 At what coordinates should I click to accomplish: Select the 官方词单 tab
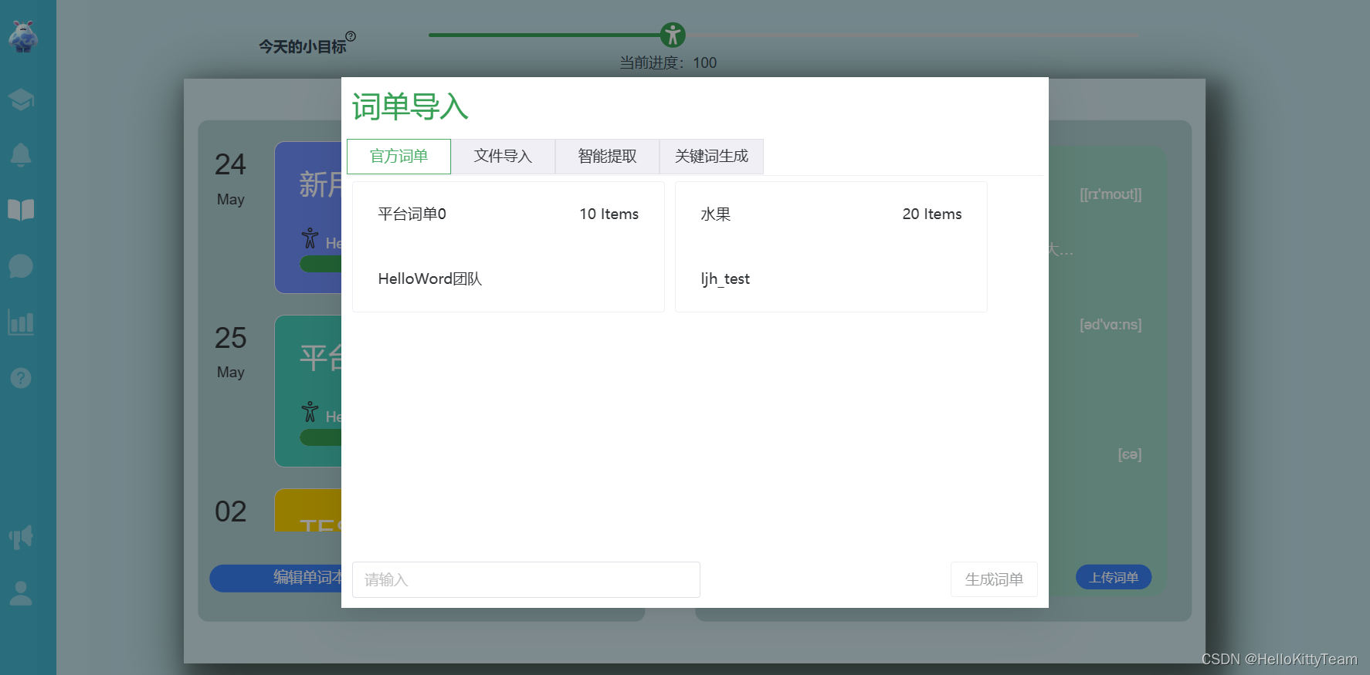[398, 157]
